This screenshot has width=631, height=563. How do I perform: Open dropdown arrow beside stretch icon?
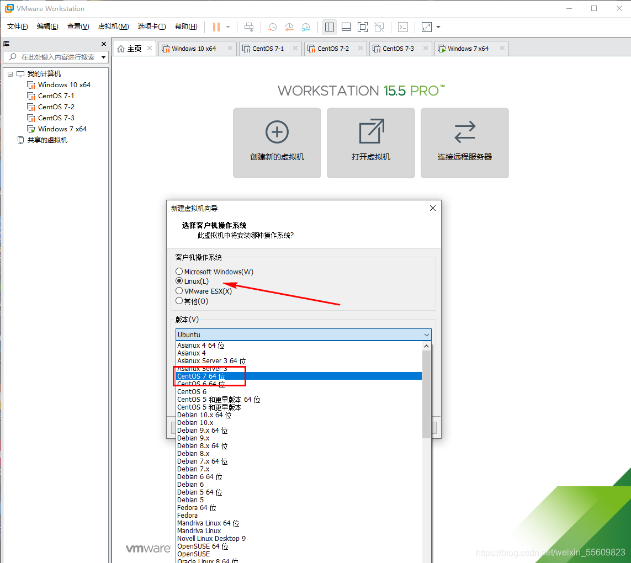(438, 27)
